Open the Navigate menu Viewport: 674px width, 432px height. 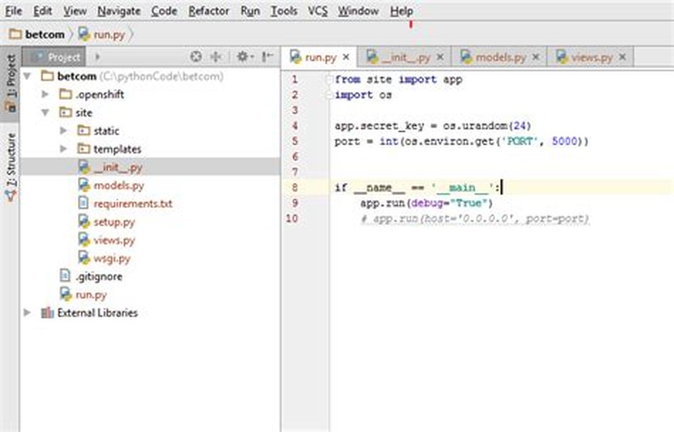[119, 12]
